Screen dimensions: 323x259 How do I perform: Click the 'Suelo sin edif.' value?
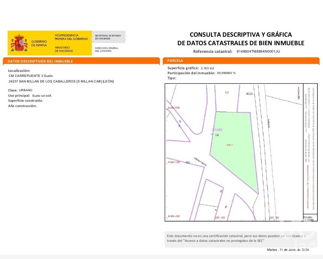pyautogui.click(x=42, y=96)
